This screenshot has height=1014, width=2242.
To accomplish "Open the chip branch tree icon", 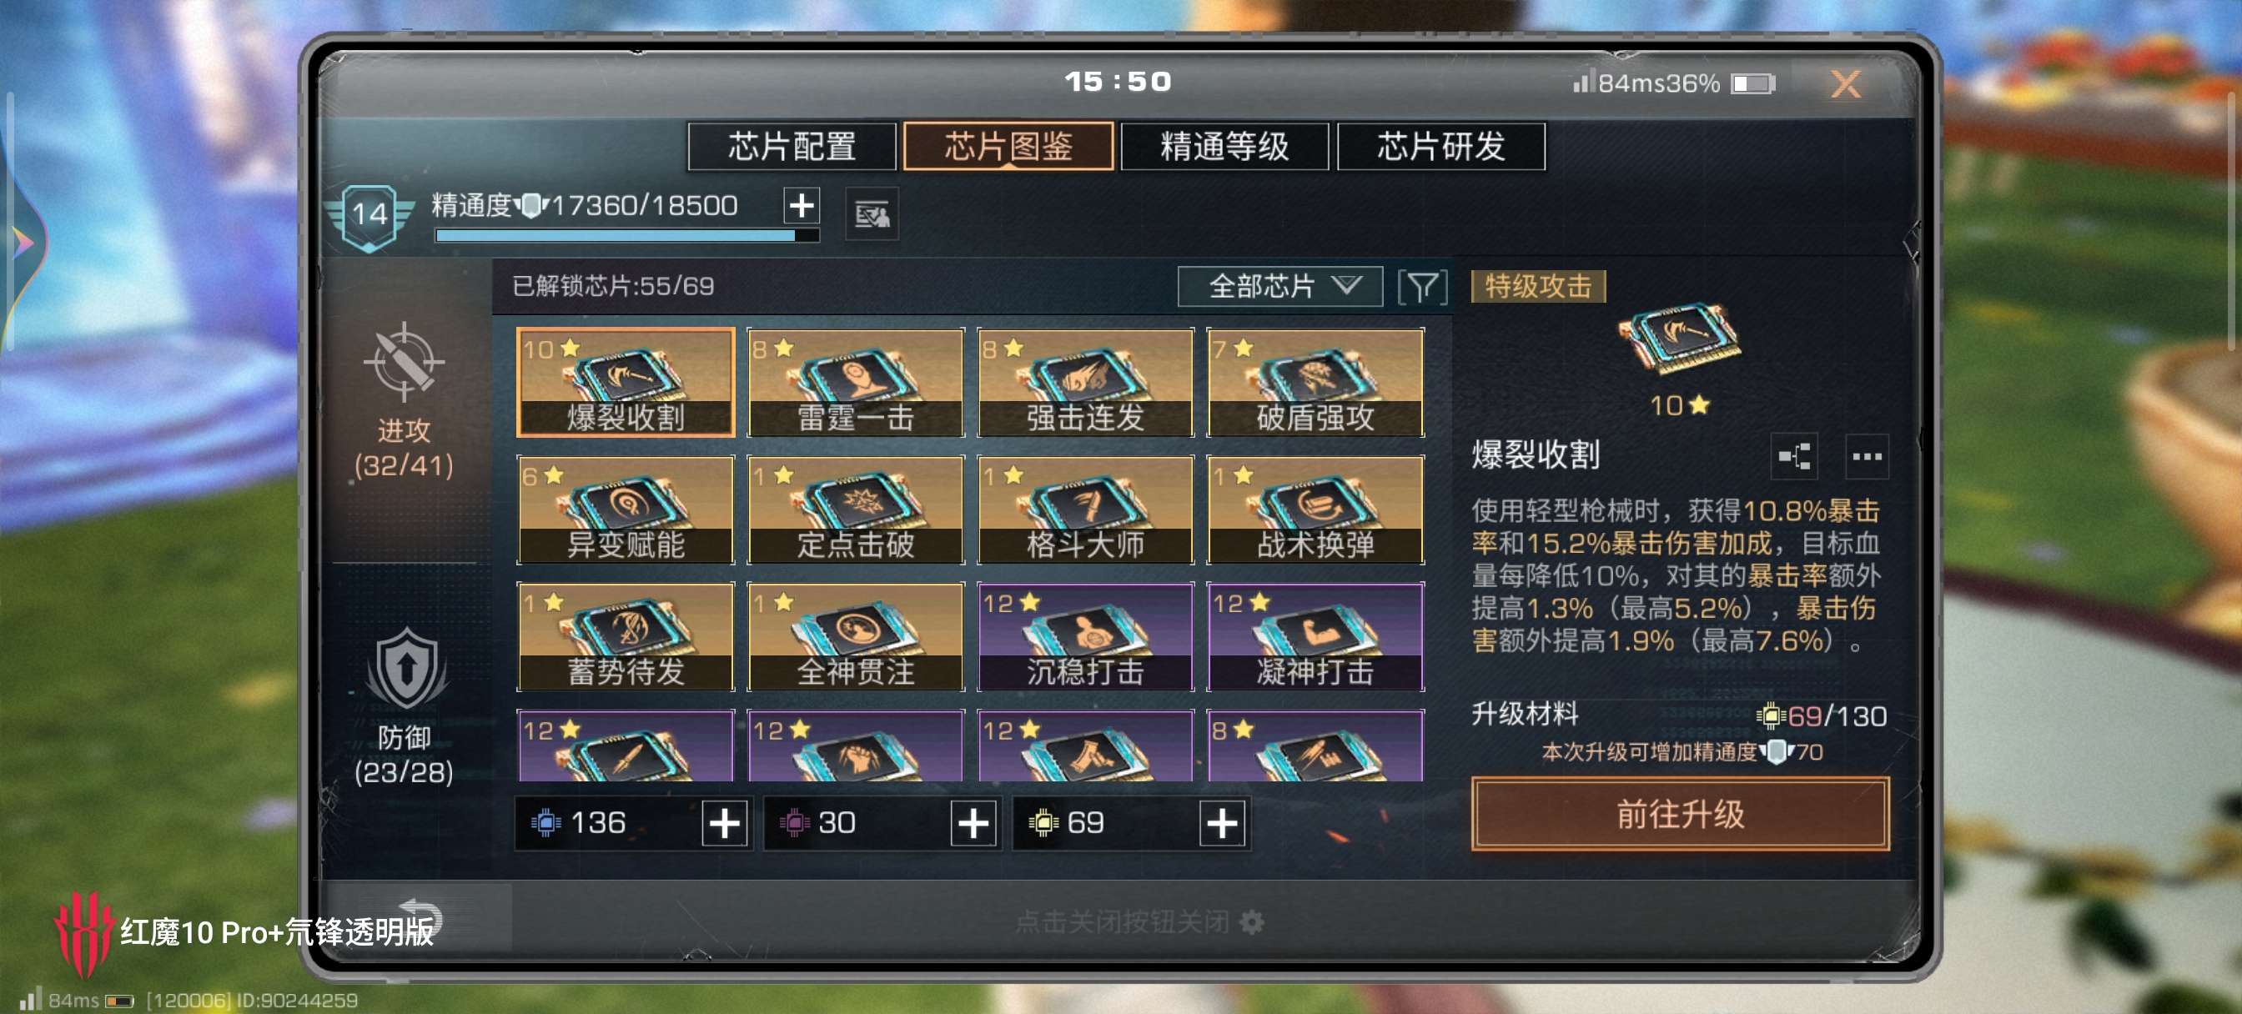I will pos(1795,456).
